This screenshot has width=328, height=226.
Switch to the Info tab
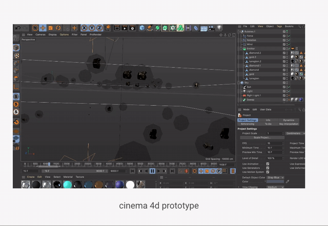point(268,120)
